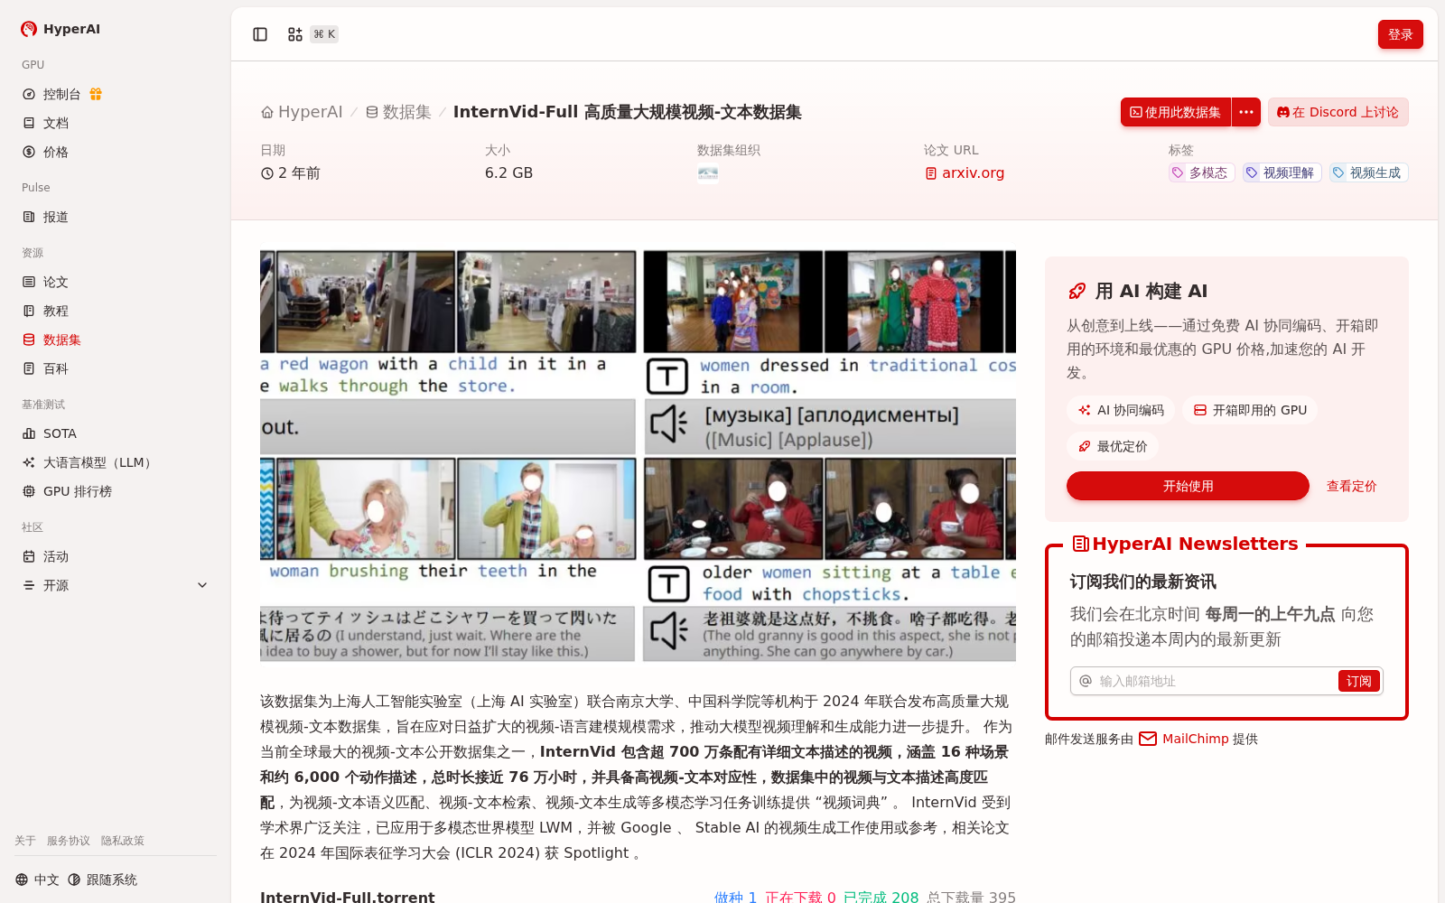Click the rocket icon beside 用 AI 构建 AI
The height and width of the screenshot is (903, 1445).
1077,291
